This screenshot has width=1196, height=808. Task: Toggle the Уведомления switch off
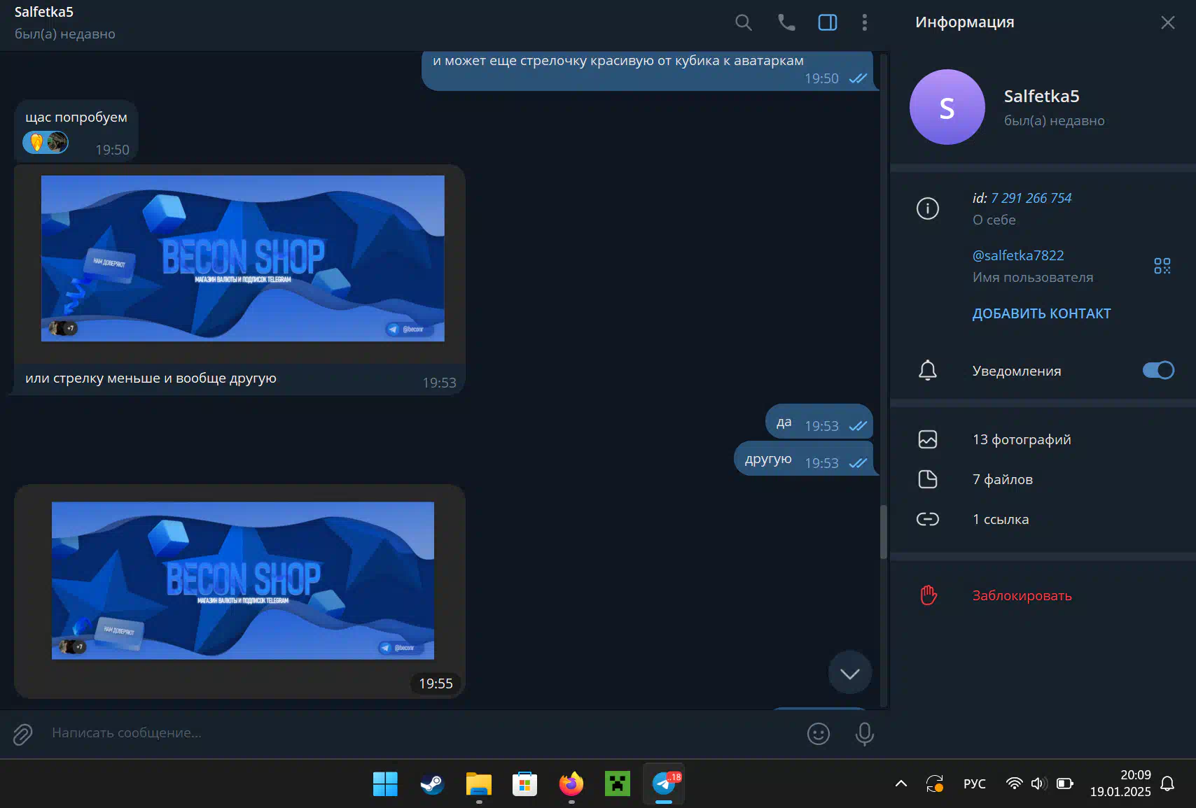[x=1158, y=370]
